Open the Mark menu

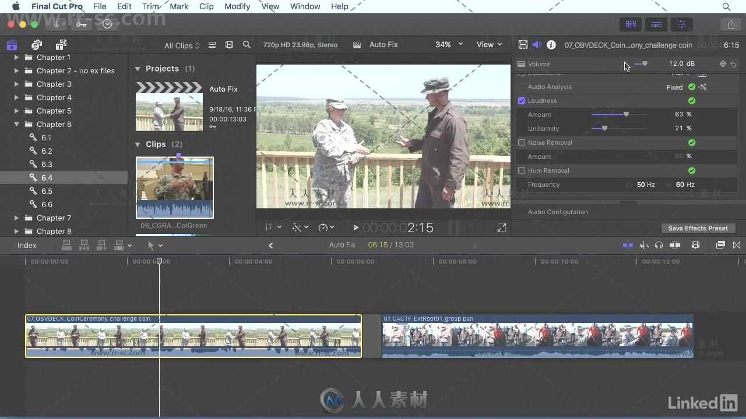(x=179, y=6)
